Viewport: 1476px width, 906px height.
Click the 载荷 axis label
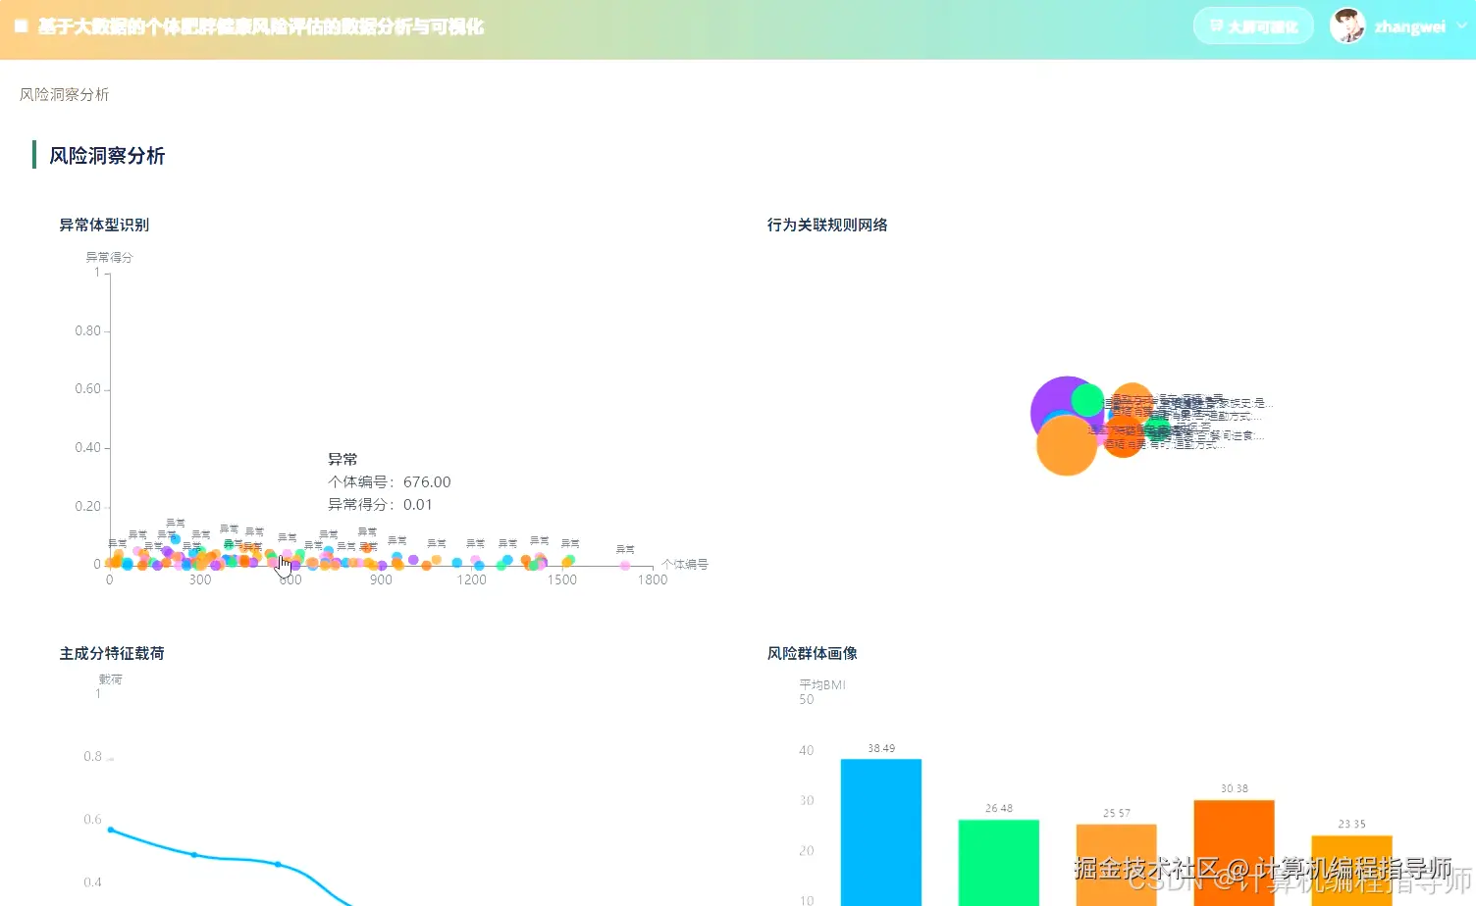[110, 679]
